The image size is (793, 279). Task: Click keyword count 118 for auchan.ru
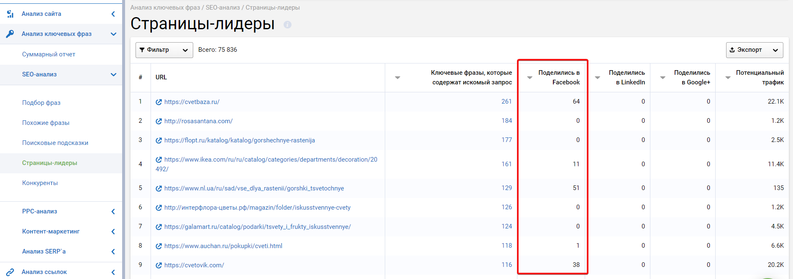[506, 246]
